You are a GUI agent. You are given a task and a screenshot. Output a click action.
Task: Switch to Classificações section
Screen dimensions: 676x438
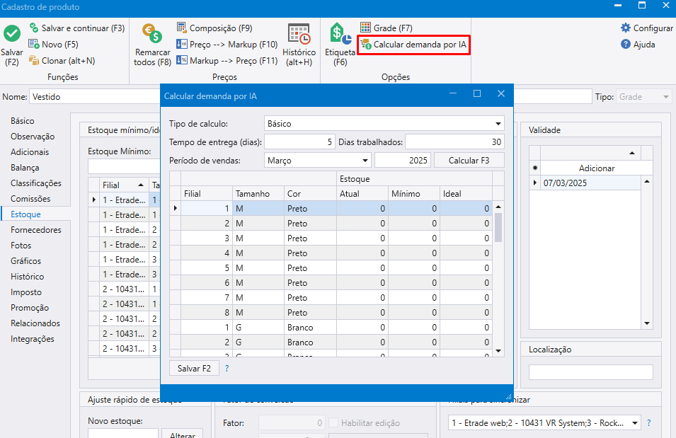point(36,183)
